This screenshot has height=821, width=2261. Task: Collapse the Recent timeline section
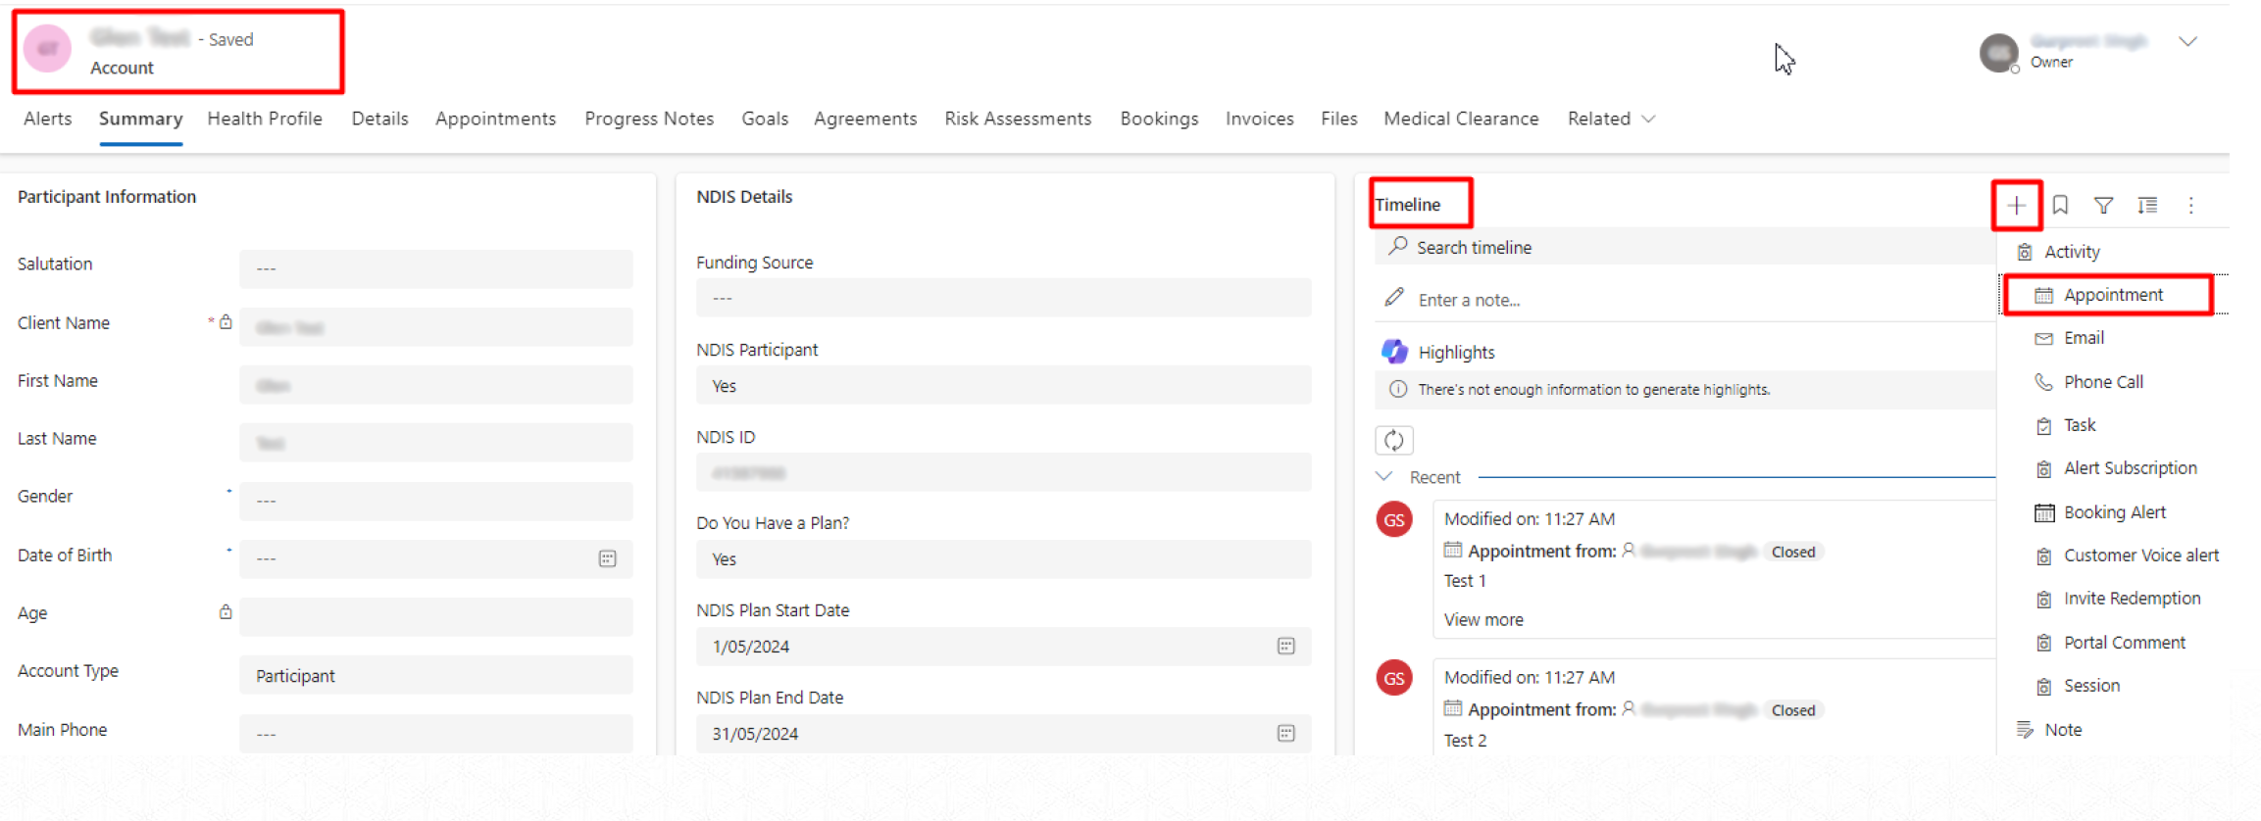tap(1384, 477)
